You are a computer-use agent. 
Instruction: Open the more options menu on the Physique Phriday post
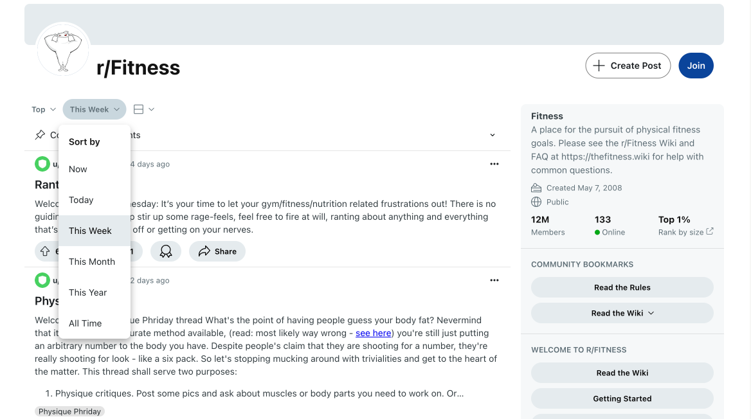coord(494,280)
